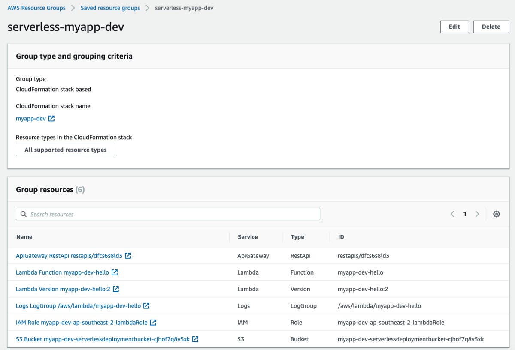
Task: Open external link icon for Lambda Version myapp-dev-hello:2
Action: click(116, 289)
